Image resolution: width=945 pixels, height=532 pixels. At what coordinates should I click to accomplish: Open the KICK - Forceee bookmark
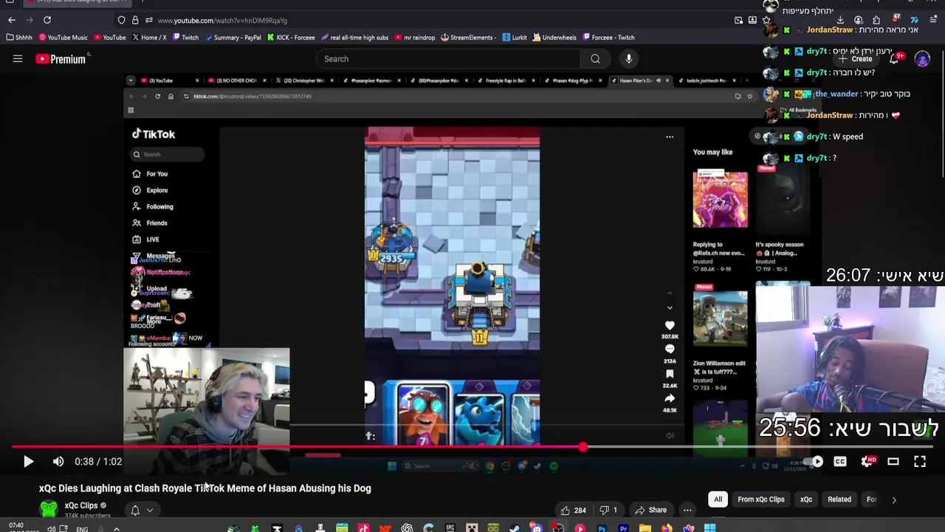[x=291, y=38]
